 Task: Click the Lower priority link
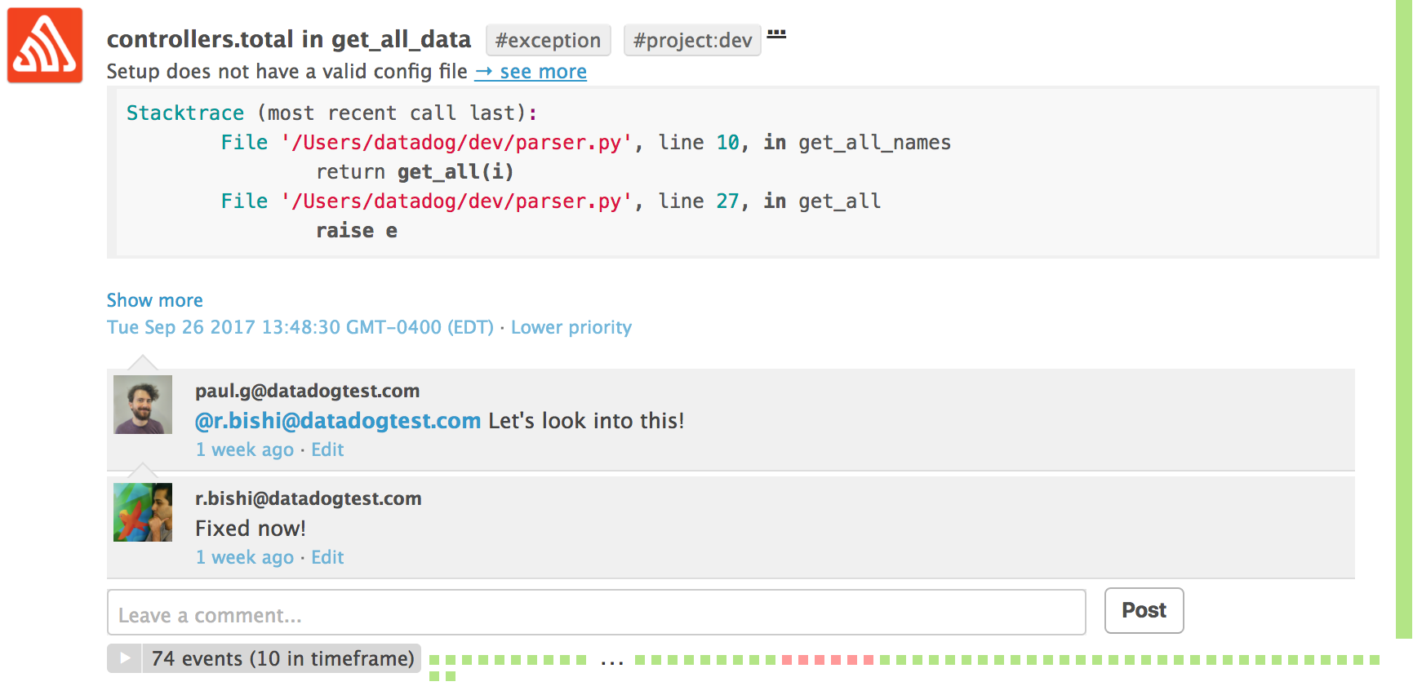click(571, 327)
